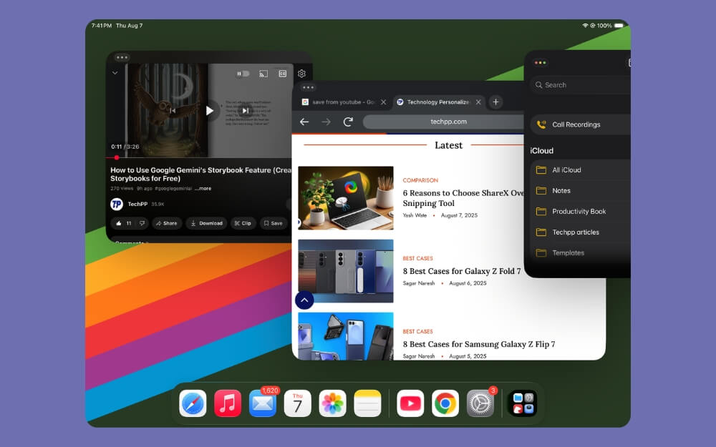Image resolution: width=716 pixels, height=447 pixels.
Task: Skip to next video in YouTube player
Action: (x=246, y=110)
